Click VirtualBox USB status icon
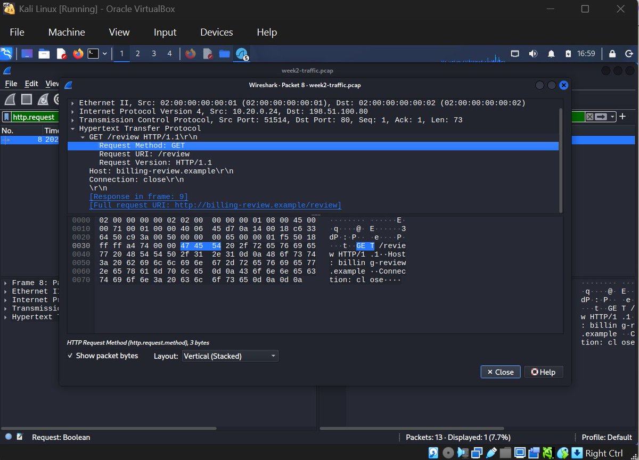 (x=491, y=453)
